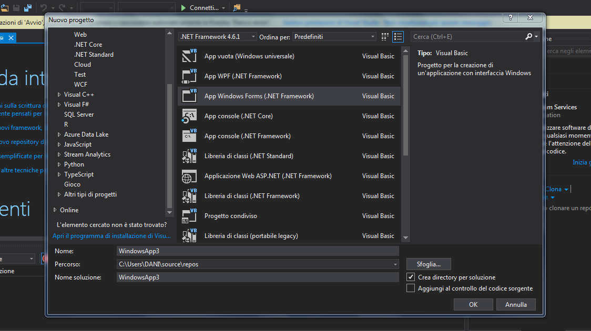Open the search options dropdown arrow
Image resolution: width=591 pixels, height=331 pixels.
click(x=536, y=37)
